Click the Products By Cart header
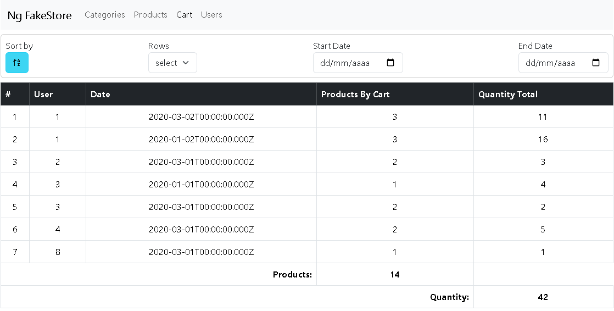This screenshot has width=614, height=311. coord(355,95)
